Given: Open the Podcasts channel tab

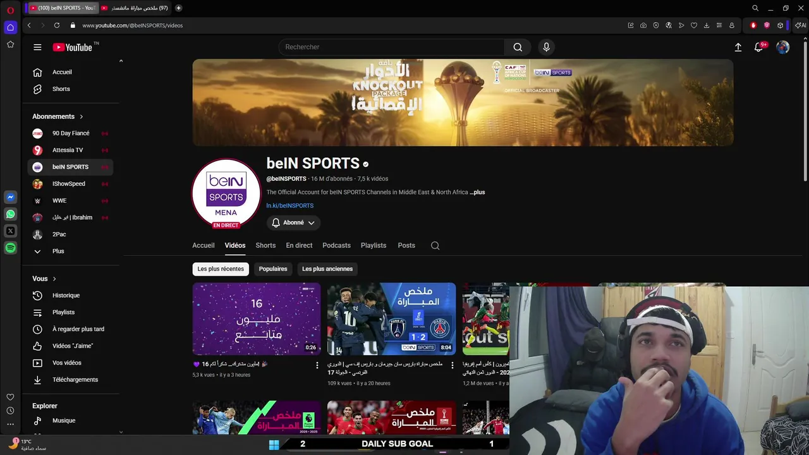Looking at the screenshot, I should pos(336,245).
